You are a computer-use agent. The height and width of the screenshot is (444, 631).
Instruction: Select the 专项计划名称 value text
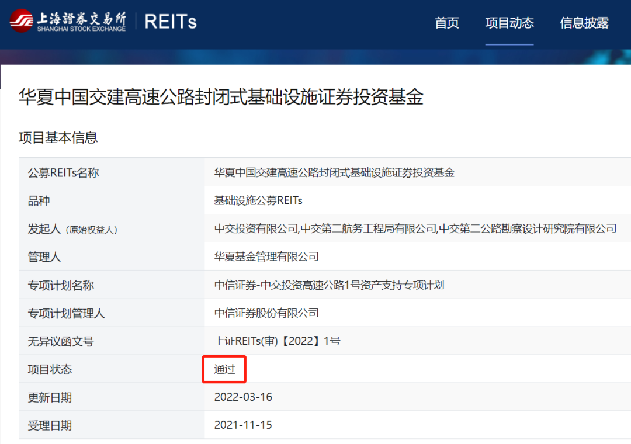(329, 285)
